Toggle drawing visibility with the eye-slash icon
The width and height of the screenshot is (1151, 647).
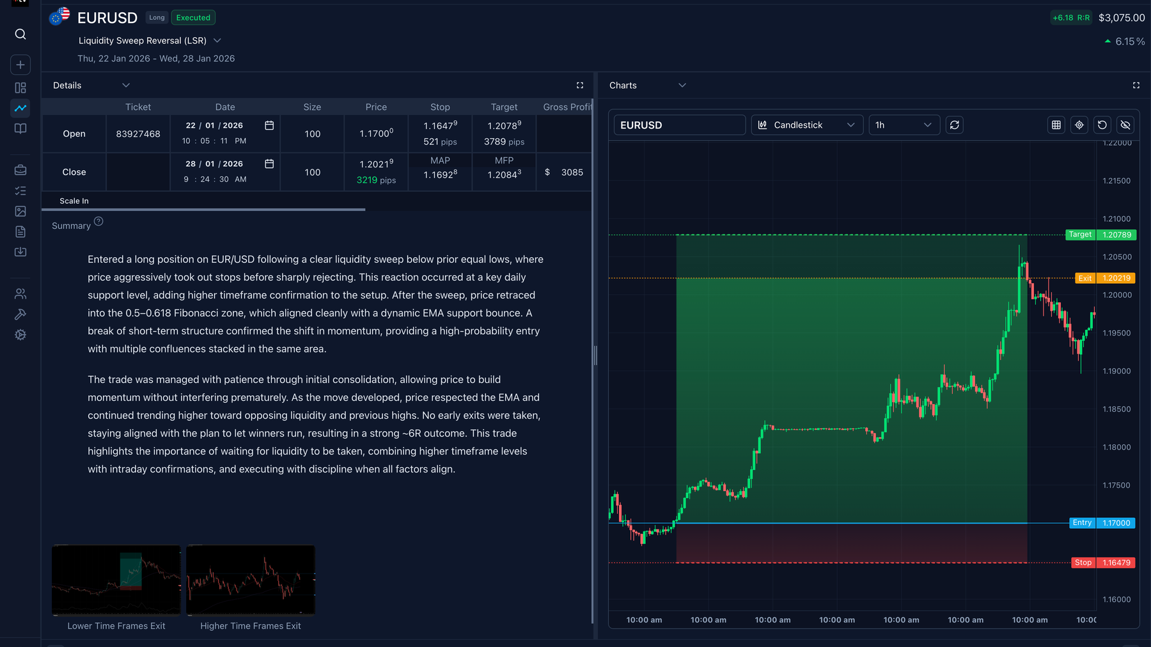pos(1125,125)
